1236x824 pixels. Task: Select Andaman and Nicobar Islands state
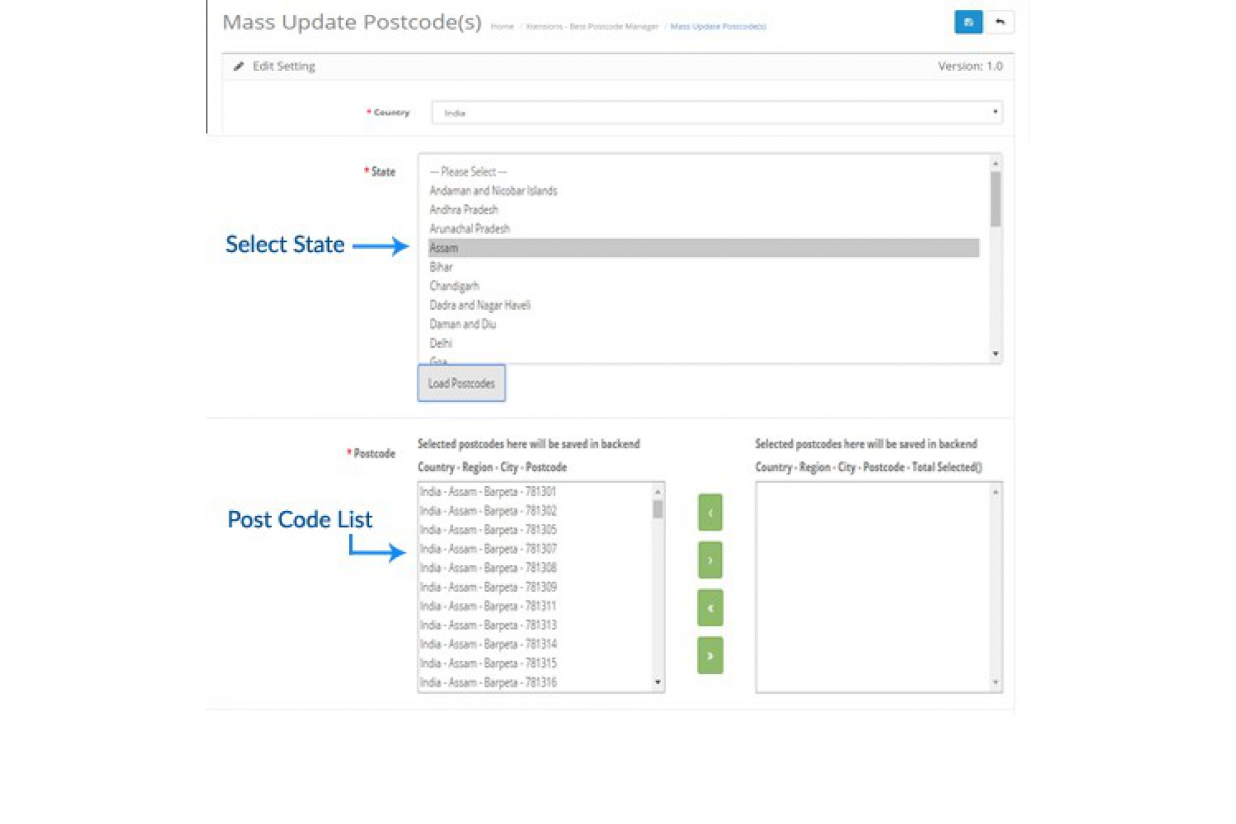coord(704,191)
